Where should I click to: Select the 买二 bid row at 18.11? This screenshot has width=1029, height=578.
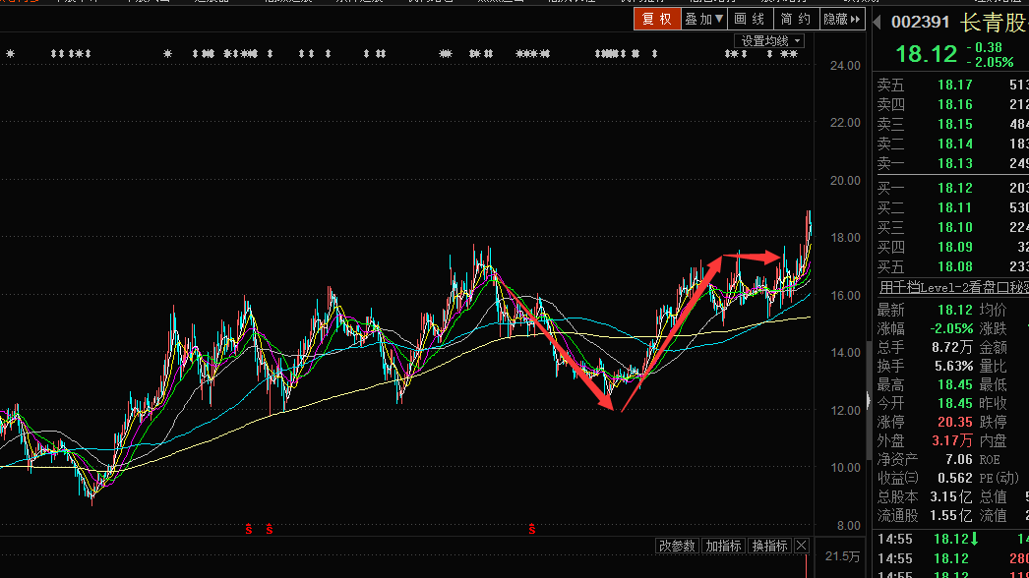click(953, 208)
